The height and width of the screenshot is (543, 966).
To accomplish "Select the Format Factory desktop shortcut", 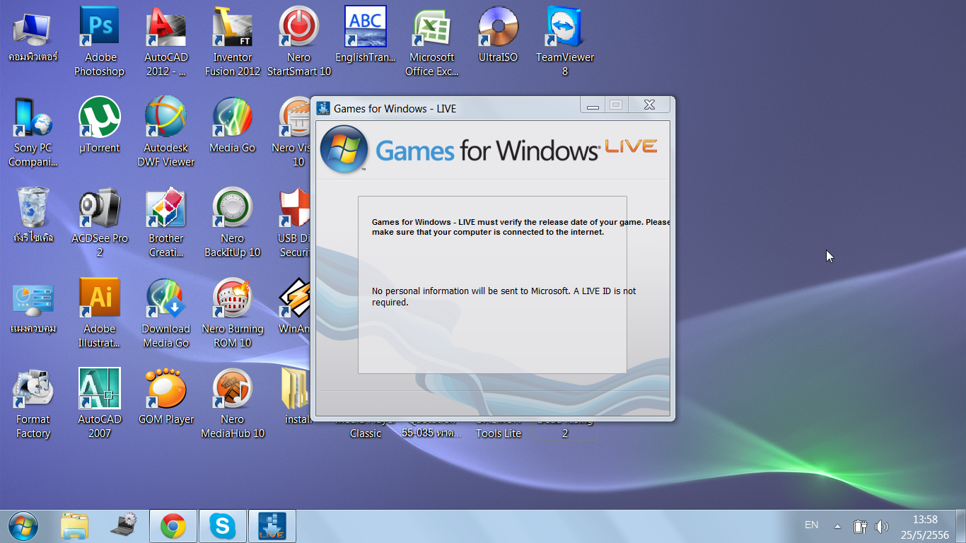I will [x=33, y=404].
